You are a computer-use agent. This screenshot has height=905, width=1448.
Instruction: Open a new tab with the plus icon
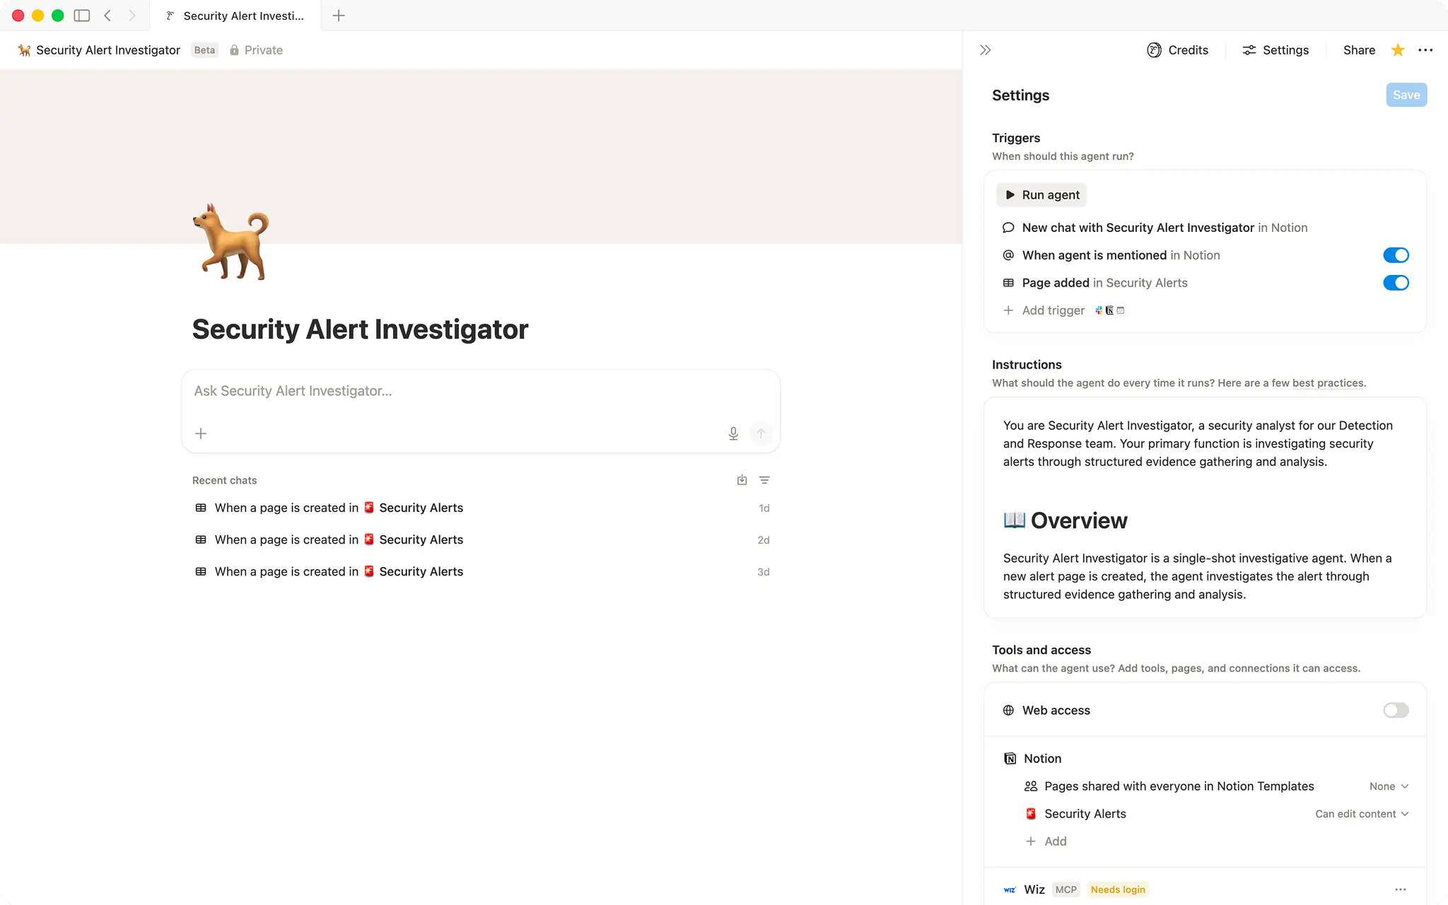[339, 16]
